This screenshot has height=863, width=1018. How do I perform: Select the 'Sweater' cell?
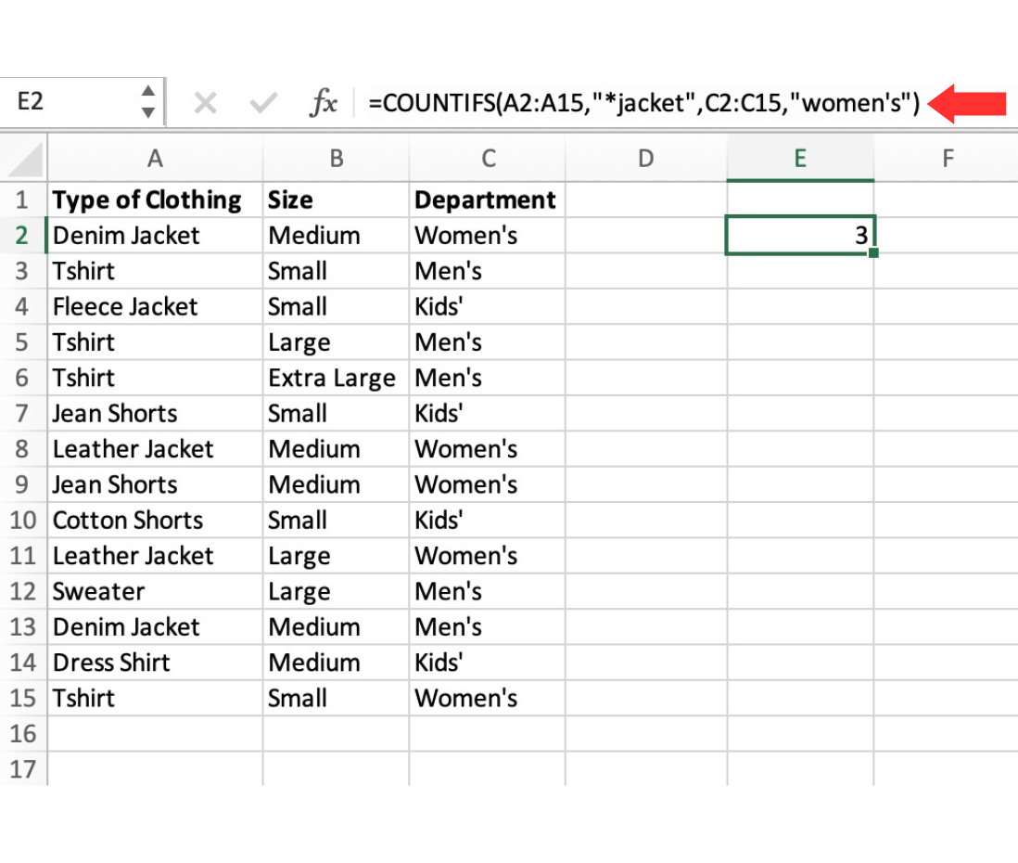[x=155, y=591]
